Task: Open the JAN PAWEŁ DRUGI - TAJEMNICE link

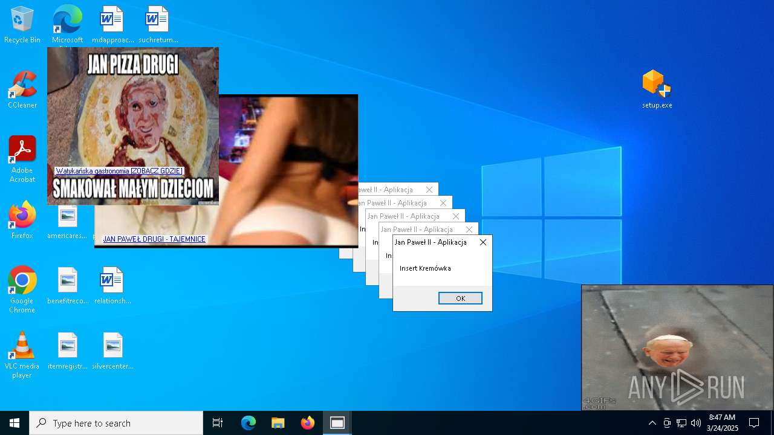Action: click(x=154, y=239)
